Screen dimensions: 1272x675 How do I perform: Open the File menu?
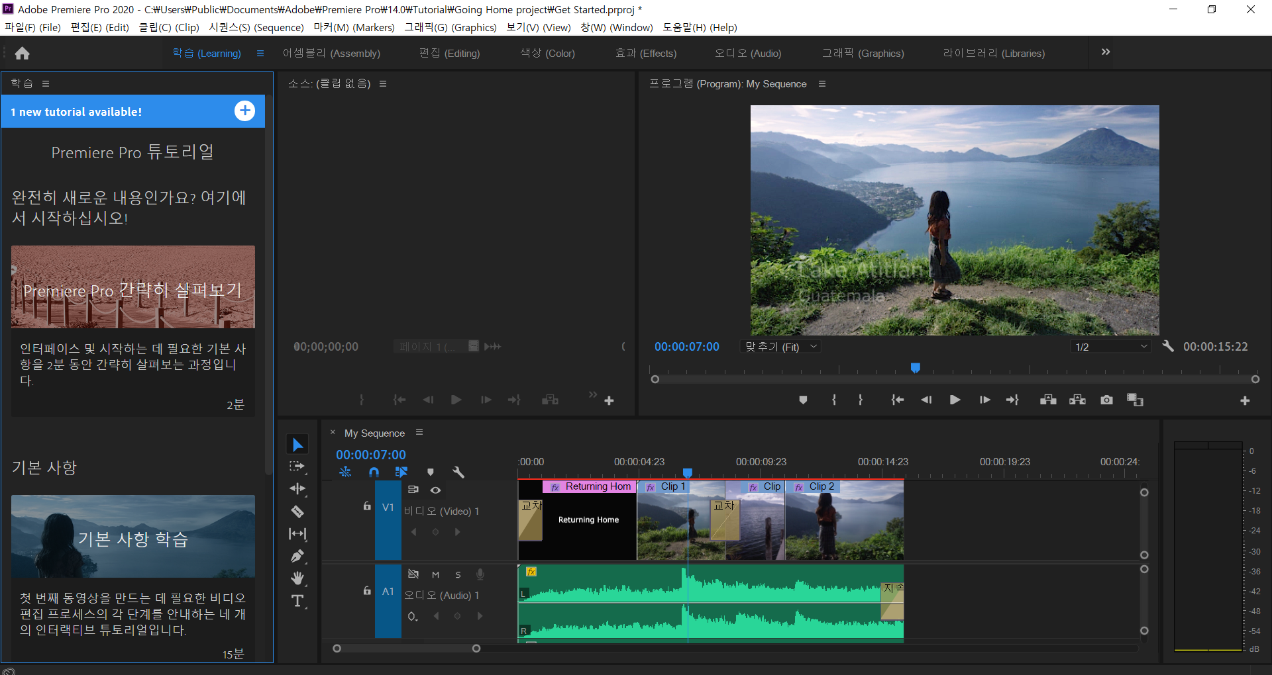pos(32,27)
